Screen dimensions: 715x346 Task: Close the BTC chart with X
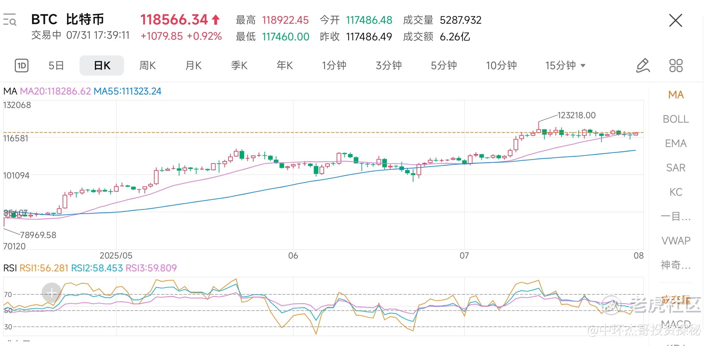pos(676,21)
